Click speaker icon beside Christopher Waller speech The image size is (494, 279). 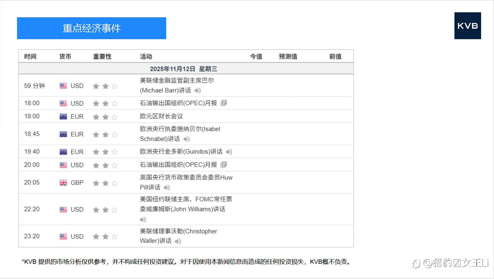178,241
